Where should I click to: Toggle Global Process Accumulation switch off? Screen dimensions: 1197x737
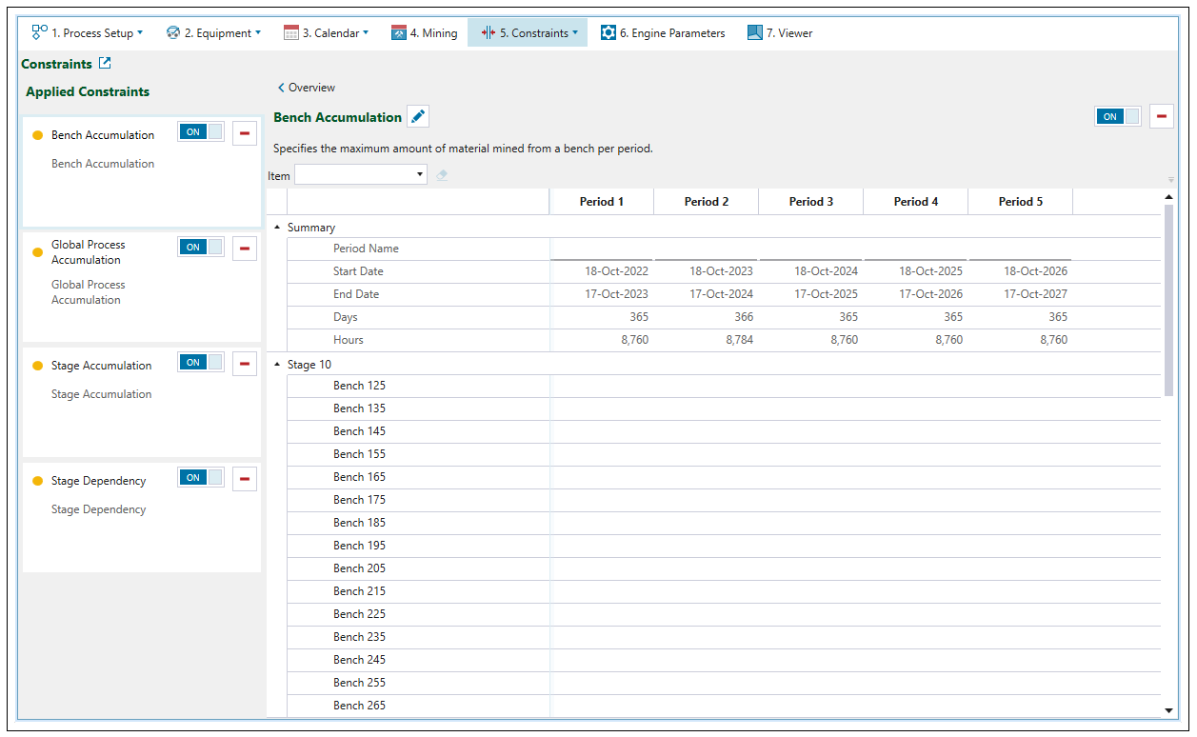point(201,248)
